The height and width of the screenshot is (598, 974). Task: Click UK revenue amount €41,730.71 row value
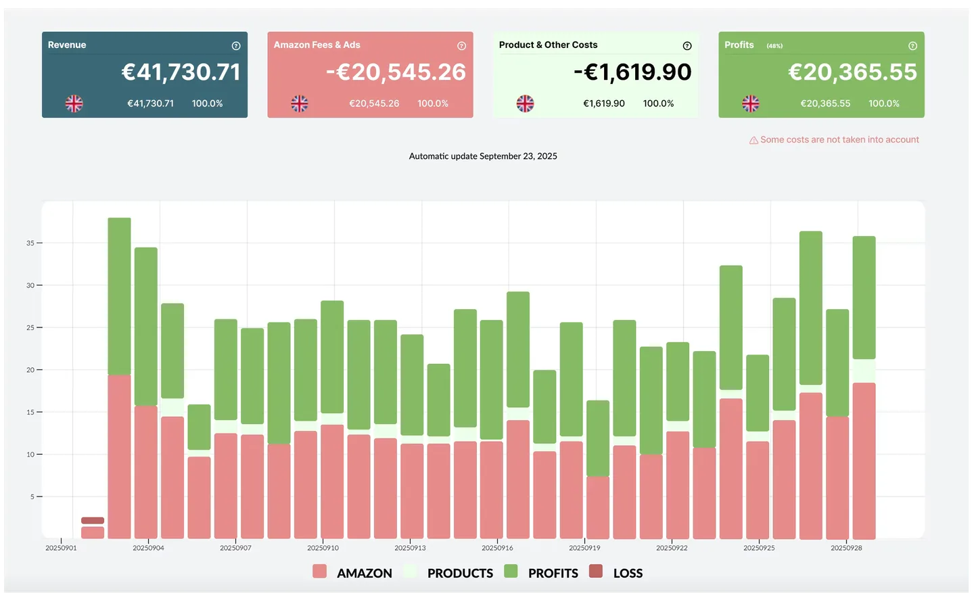tap(151, 103)
